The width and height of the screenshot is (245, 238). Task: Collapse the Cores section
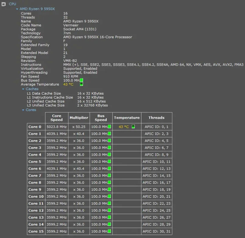pos(23,110)
